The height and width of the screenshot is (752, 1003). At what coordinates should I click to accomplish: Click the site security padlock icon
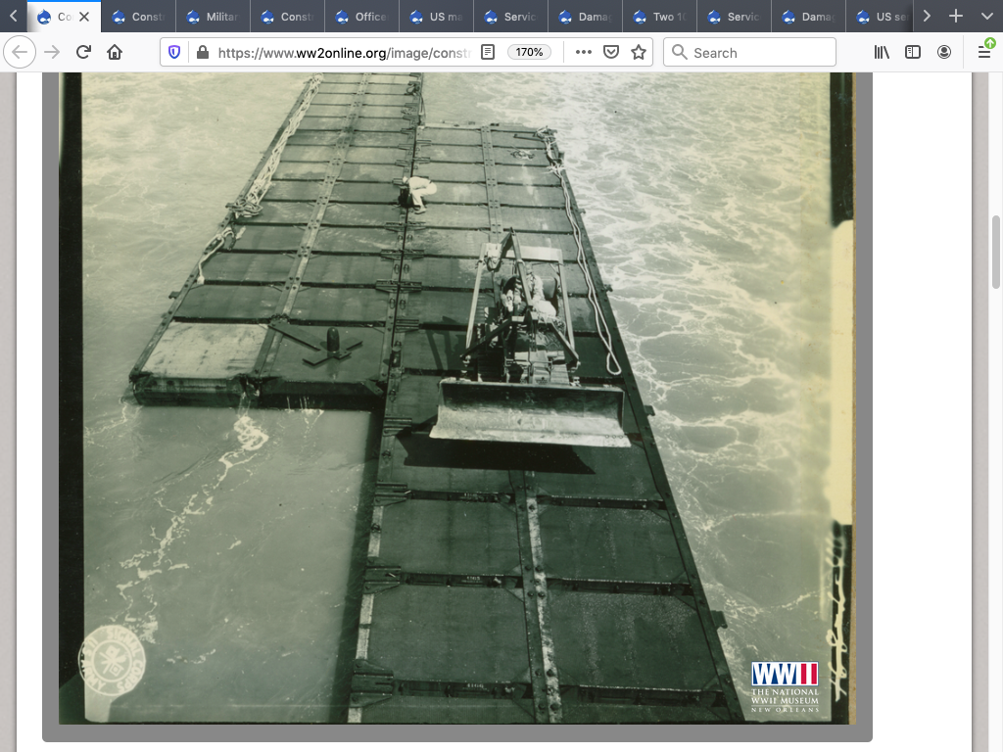tap(202, 52)
